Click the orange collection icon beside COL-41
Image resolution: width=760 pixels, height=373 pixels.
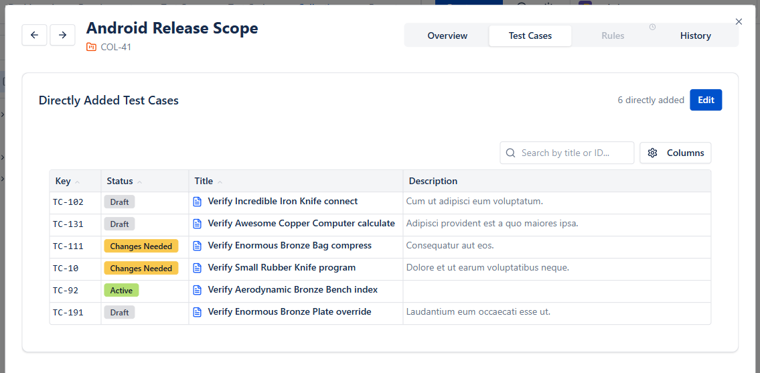tap(92, 47)
